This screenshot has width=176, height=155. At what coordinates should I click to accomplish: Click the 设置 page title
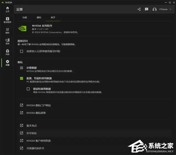[20, 9]
